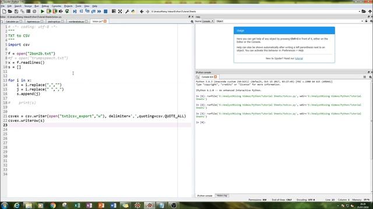Viewport: 373px width, 209px height.
Task: Step return debug icon
Action: coord(93,12)
